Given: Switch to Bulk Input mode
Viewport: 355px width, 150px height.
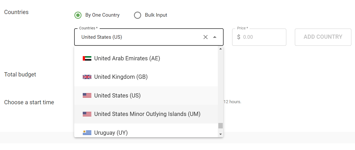Looking at the screenshot, I should (x=137, y=15).
